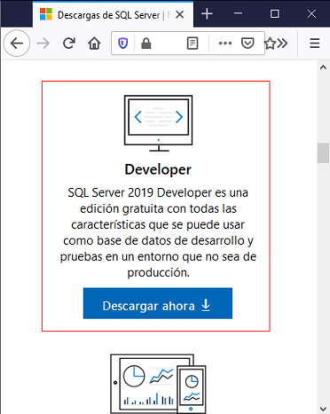Open the Firefox hamburger menu
The height and width of the screenshot is (414, 330).
315,43
